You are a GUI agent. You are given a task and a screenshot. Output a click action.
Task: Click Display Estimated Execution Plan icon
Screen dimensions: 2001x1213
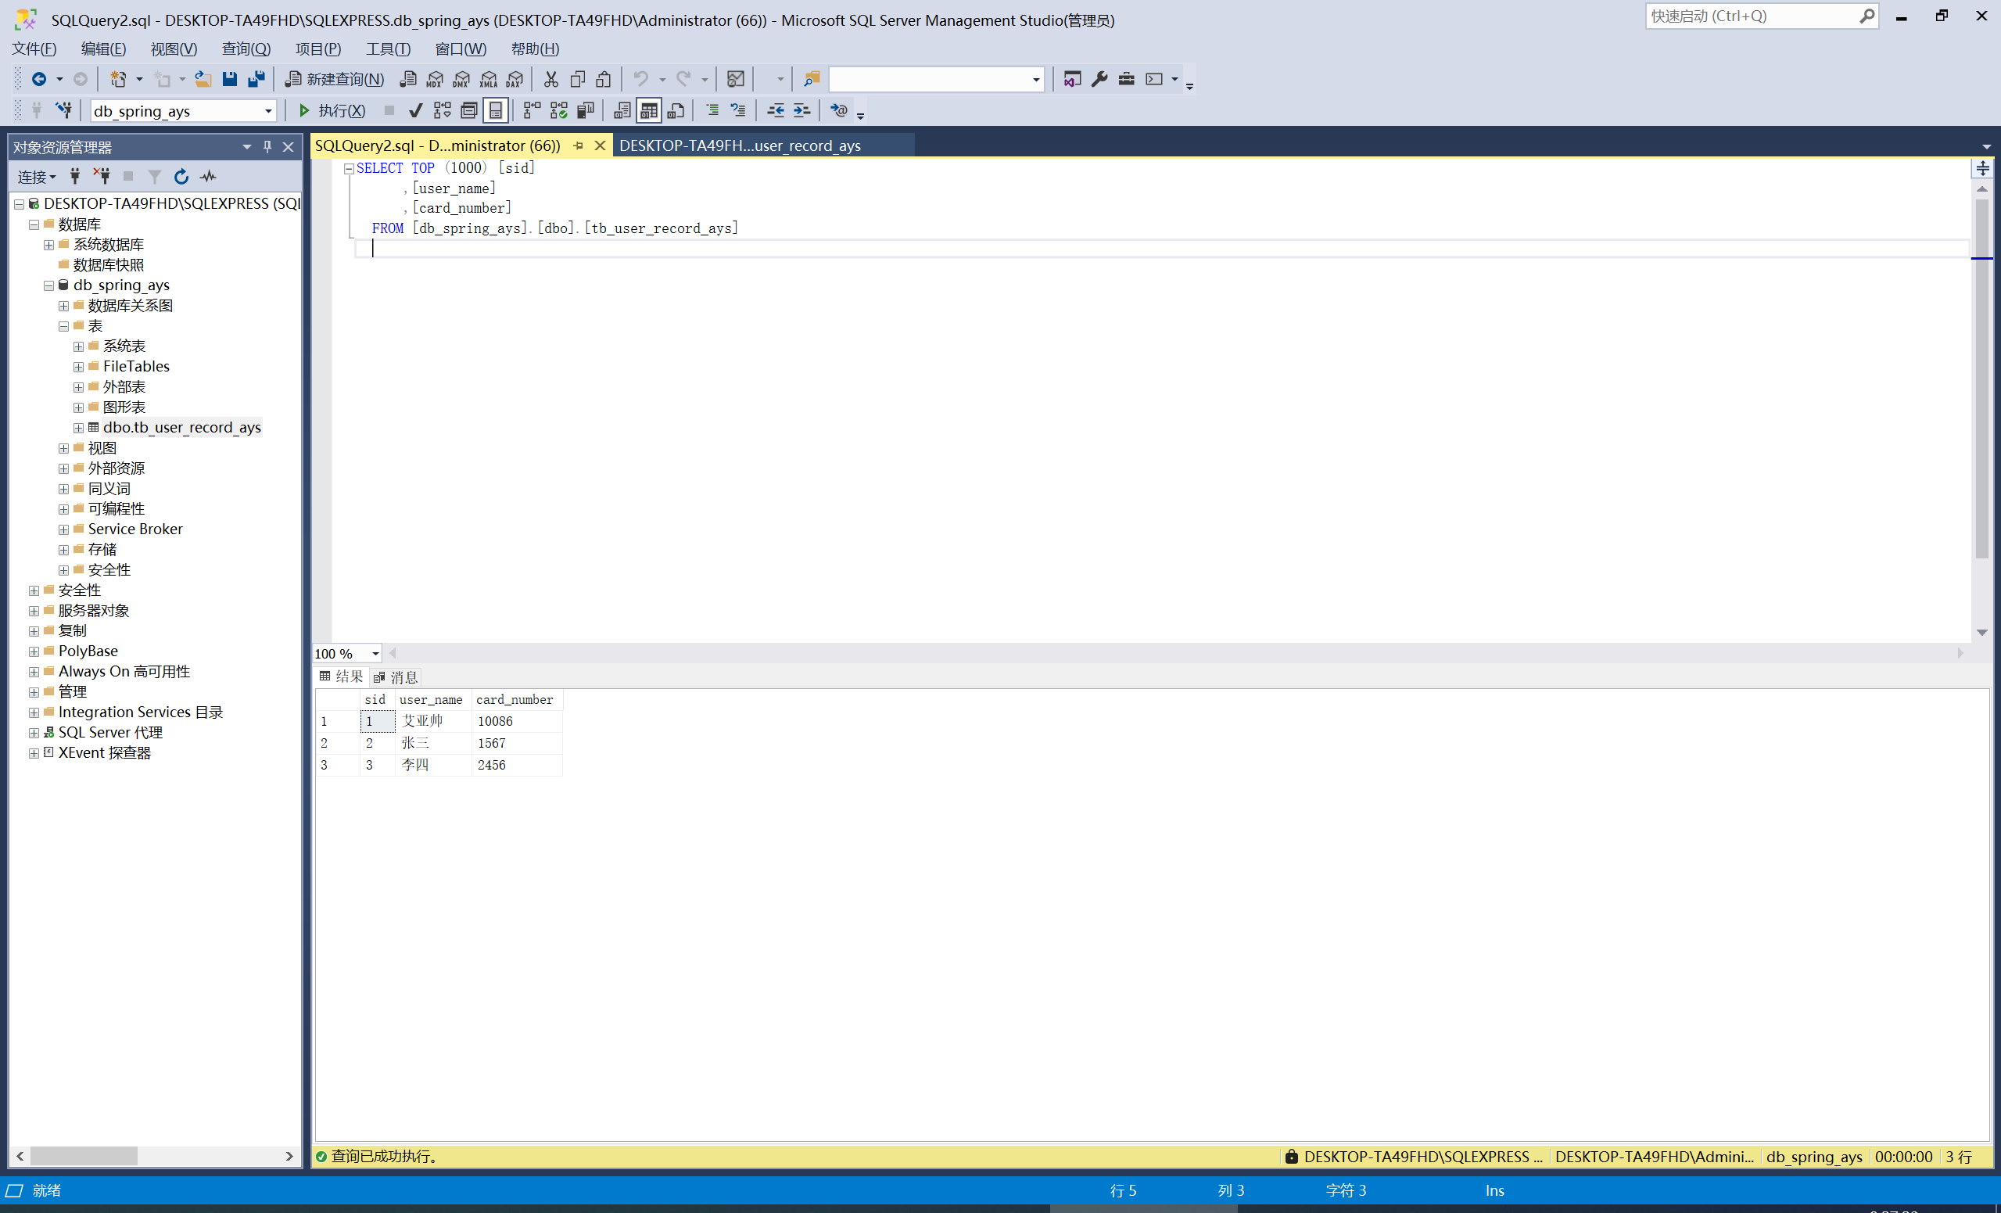pyautogui.click(x=443, y=110)
